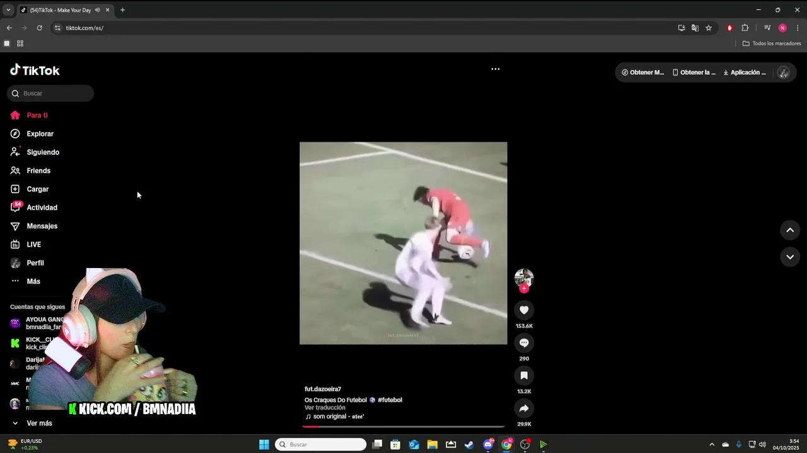This screenshot has width=807, height=453.
Task: Open fut.dazoeira7 creator profile link
Action: point(323,389)
